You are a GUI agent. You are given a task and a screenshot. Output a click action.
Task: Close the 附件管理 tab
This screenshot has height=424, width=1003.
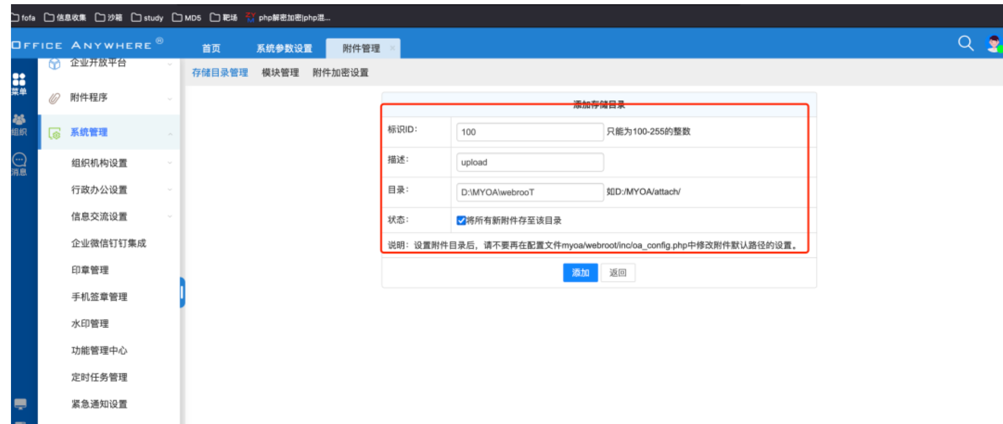392,48
